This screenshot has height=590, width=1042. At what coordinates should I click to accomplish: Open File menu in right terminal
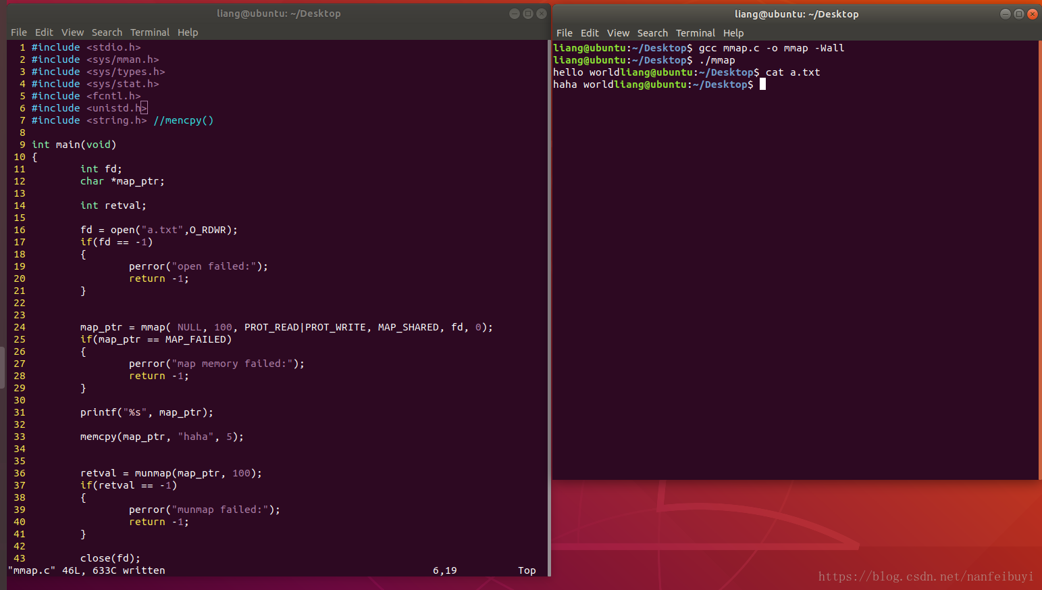point(565,33)
